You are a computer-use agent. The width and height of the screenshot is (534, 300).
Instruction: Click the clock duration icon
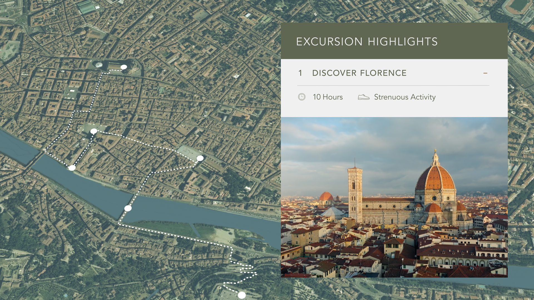(x=301, y=97)
